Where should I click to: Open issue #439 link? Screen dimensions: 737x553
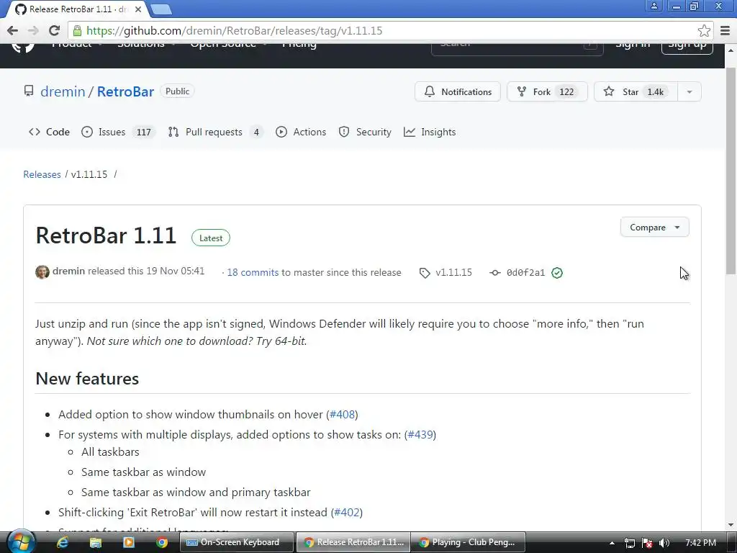pos(420,434)
